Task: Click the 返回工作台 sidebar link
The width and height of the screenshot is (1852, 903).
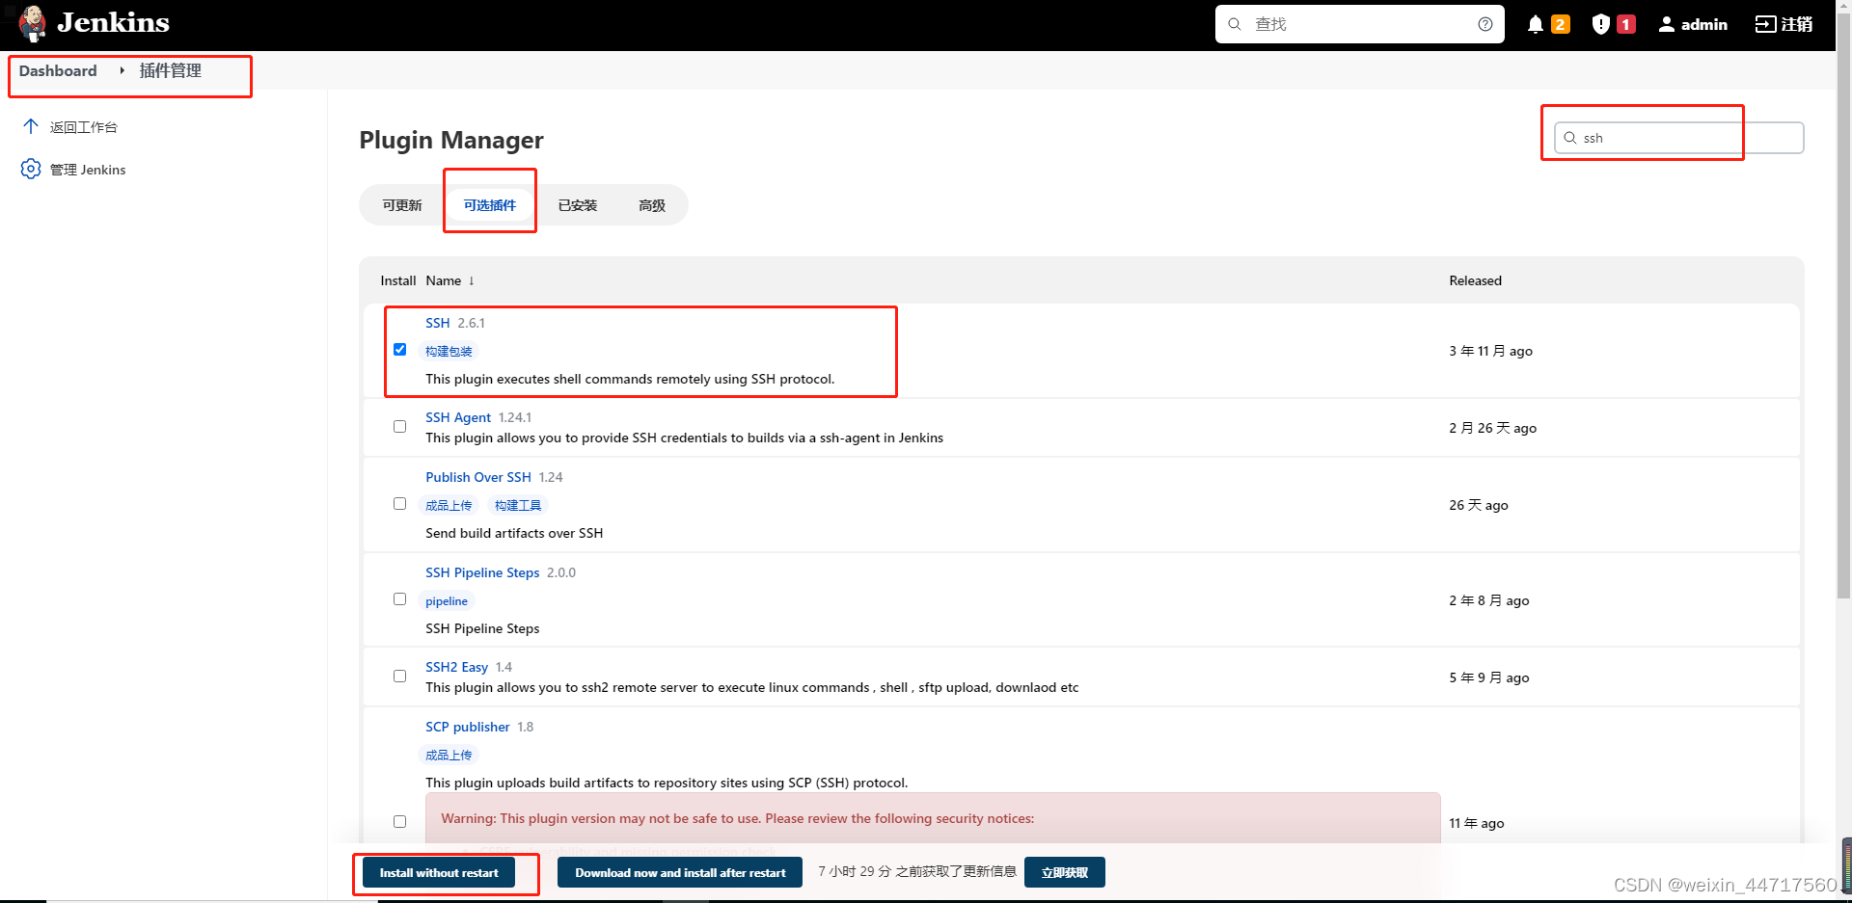Action: coord(84,127)
